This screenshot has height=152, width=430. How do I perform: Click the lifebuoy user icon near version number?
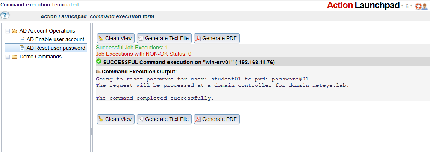(421, 6)
